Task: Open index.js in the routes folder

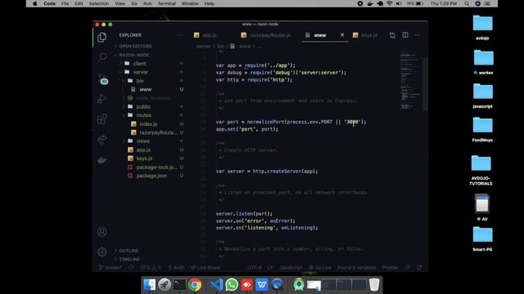Action: (148, 123)
